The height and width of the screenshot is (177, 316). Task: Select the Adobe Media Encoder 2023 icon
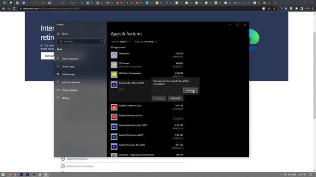(x=114, y=127)
